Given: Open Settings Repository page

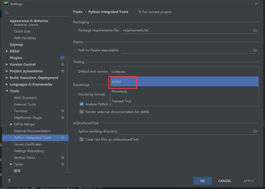Looking at the screenshot, I should (x=29, y=151).
